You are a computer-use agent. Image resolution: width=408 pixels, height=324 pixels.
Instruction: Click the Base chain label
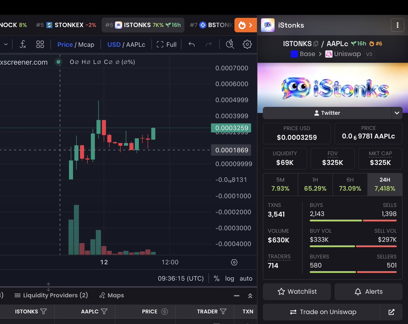[303, 54]
